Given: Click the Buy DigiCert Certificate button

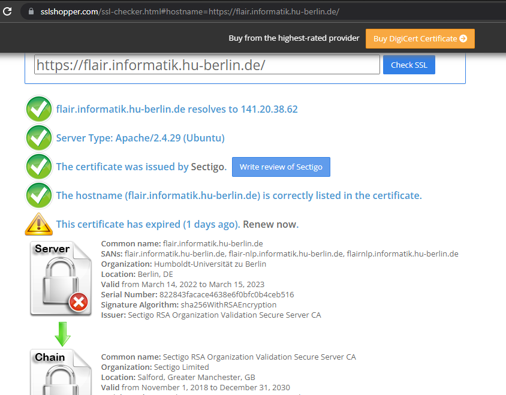Looking at the screenshot, I should point(420,38).
